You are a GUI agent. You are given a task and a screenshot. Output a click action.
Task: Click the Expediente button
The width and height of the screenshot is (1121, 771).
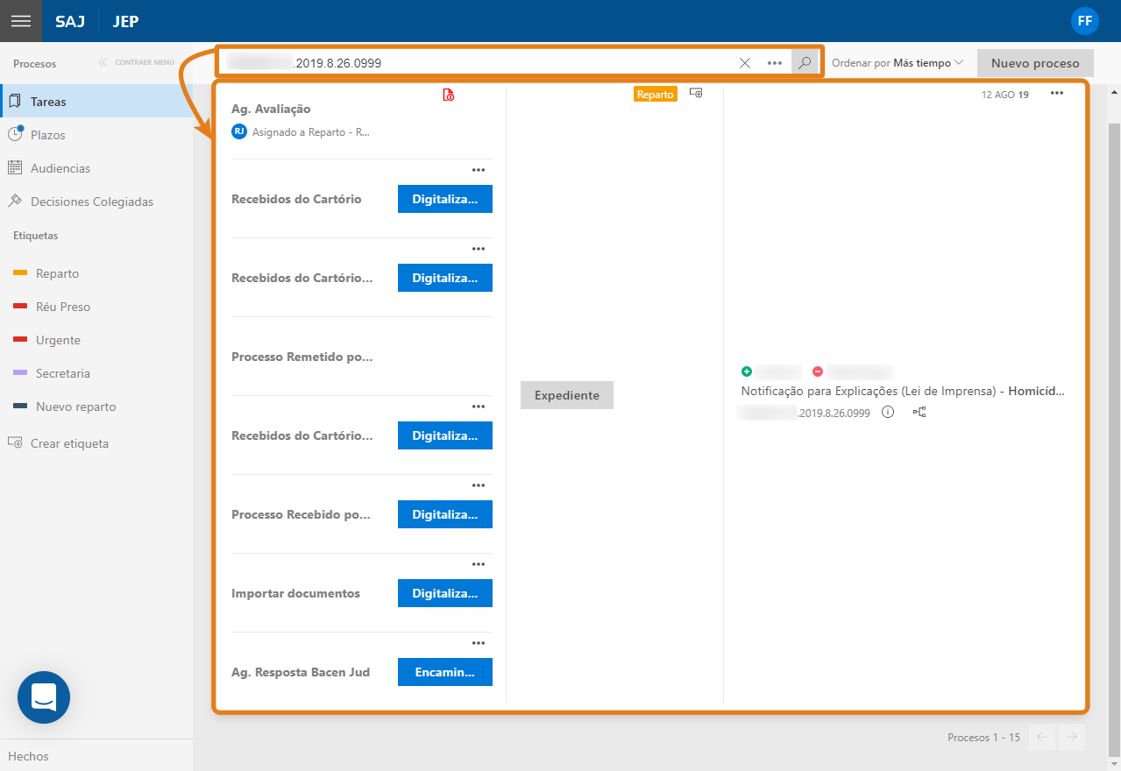click(567, 395)
